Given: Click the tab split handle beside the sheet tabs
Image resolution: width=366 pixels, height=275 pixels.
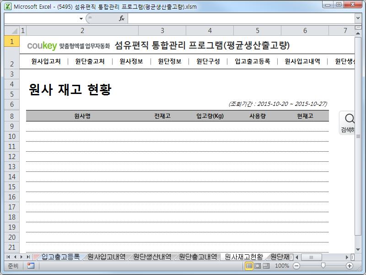Looking at the screenshot, I should coord(291,257).
